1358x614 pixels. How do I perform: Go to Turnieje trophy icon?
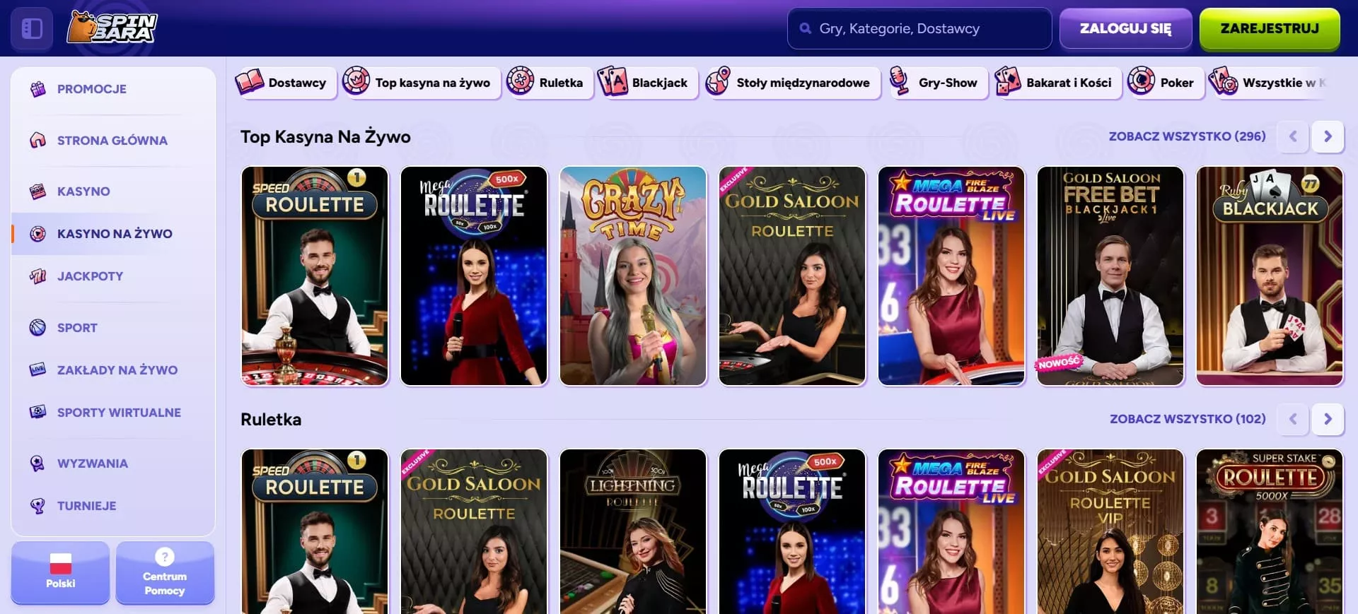tap(38, 506)
